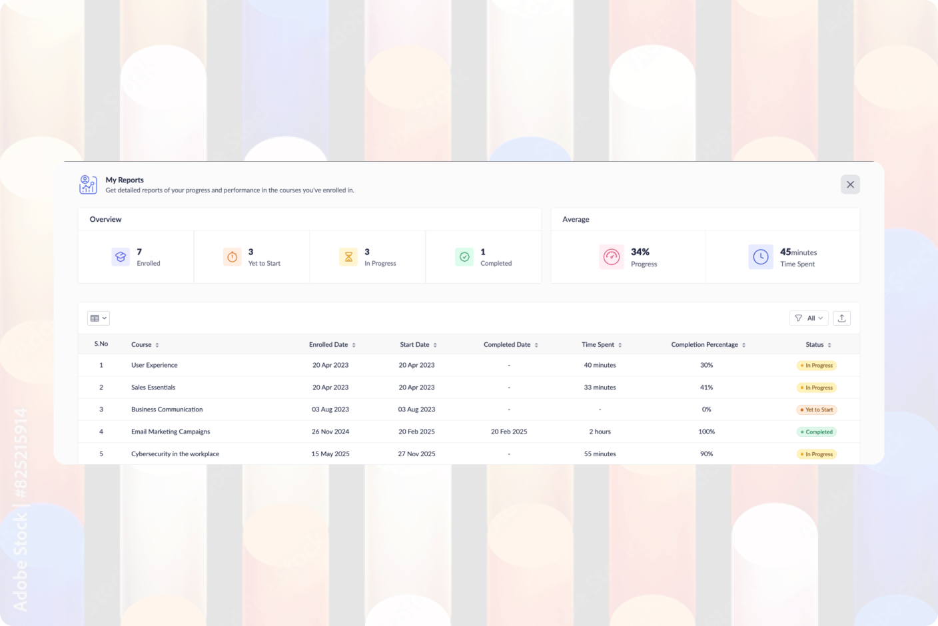Select the Average section header

point(575,218)
